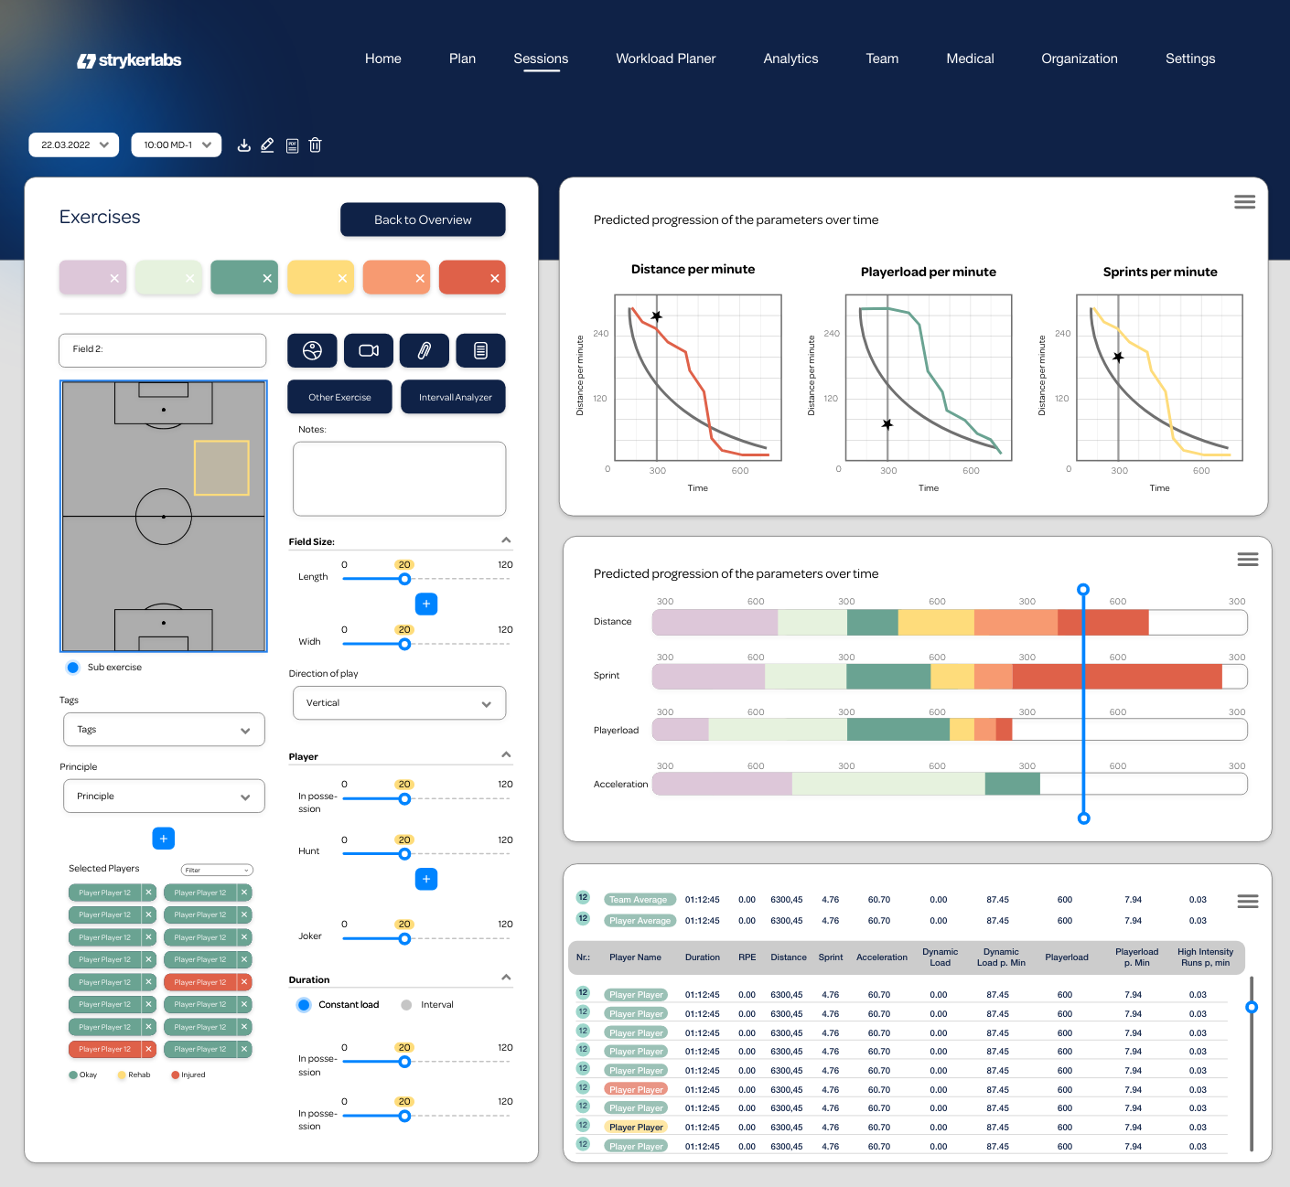
Task: Click the video camera icon button
Action: (369, 350)
